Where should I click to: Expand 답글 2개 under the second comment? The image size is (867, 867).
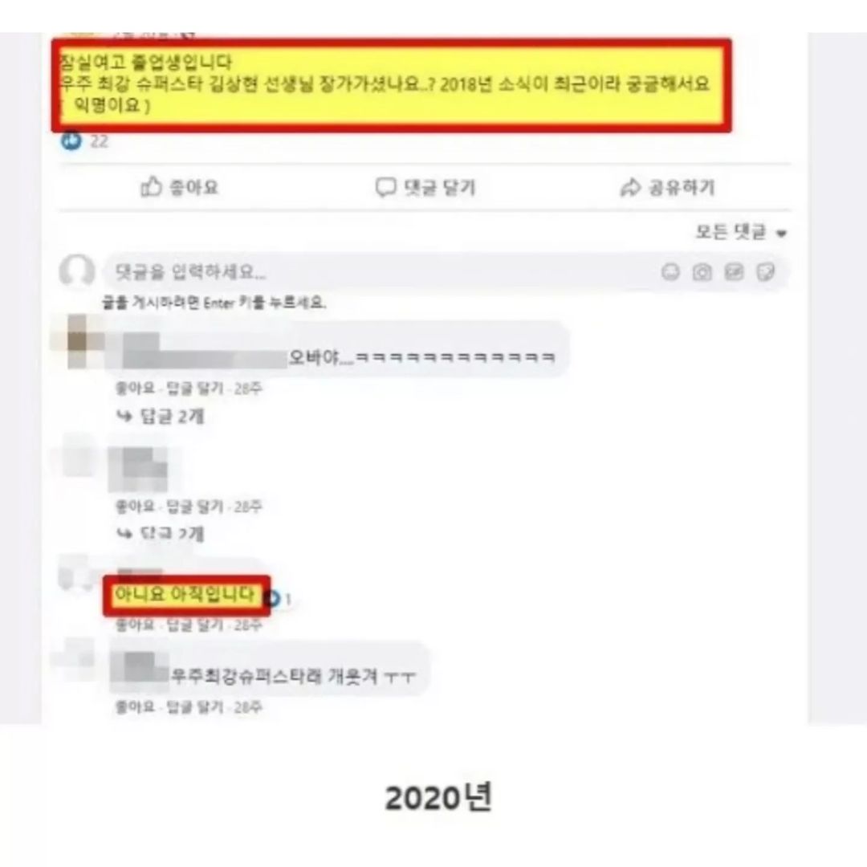tap(161, 533)
